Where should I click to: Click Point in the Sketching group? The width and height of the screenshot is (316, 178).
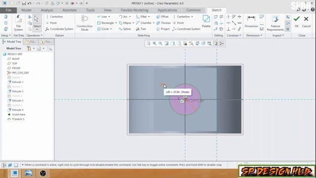click(178, 23)
